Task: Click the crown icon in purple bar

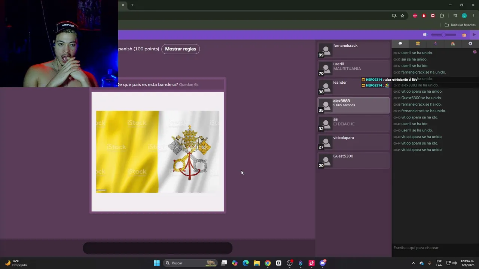Action: tap(464, 35)
